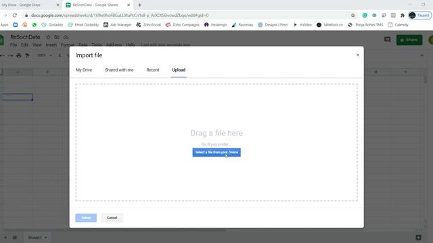Open the Extensions puzzle icon
This screenshot has width=433, height=243.
(x=403, y=16)
